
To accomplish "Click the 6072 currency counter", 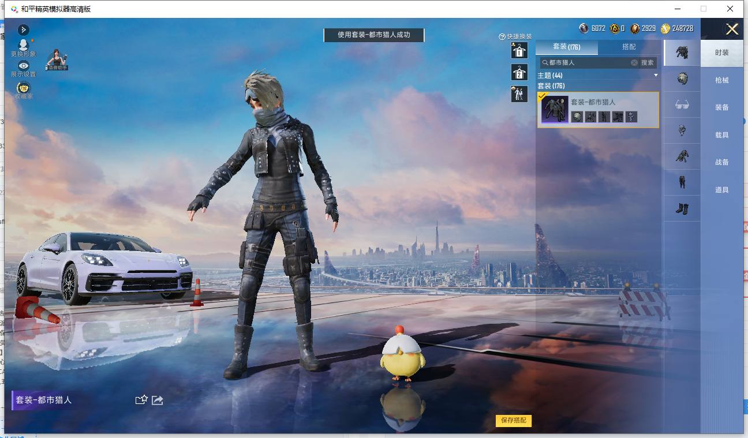I will pos(593,28).
